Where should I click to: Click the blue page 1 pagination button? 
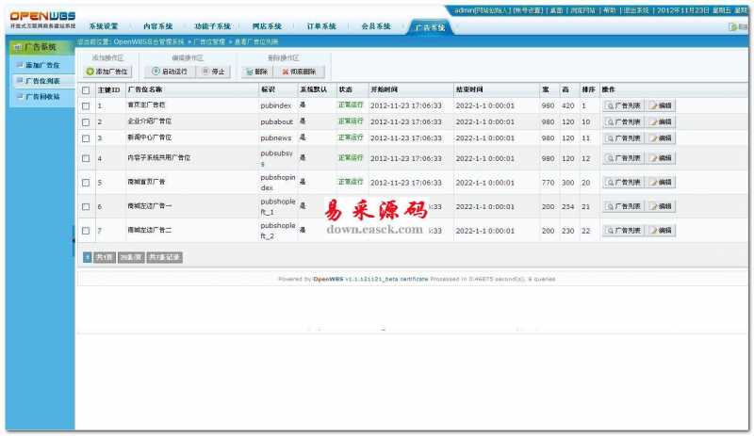87,257
